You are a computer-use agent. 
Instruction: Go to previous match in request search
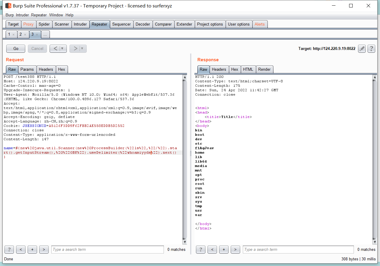tap(21, 250)
